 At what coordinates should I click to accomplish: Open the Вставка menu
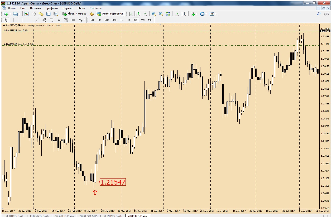[x=36, y=8]
